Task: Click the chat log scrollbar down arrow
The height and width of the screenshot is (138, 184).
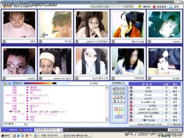Action: [x=107, y=120]
